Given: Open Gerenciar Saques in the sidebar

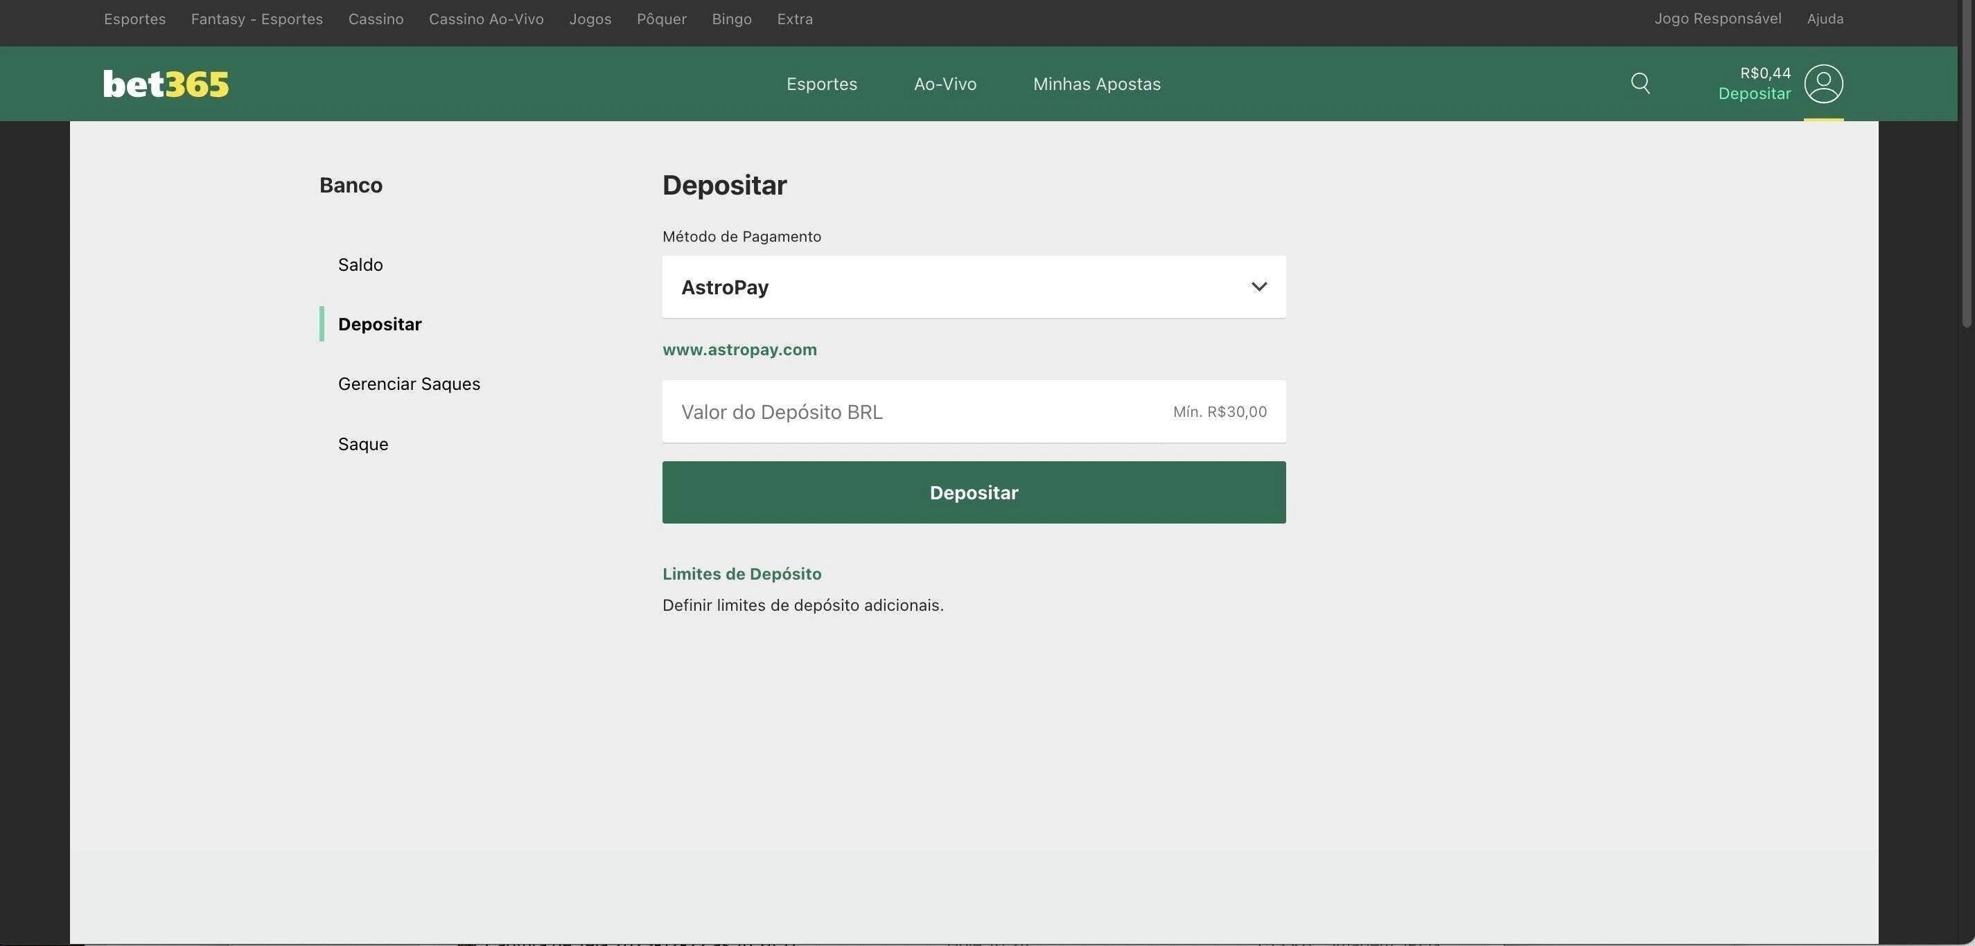Looking at the screenshot, I should [x=409, y=384].
